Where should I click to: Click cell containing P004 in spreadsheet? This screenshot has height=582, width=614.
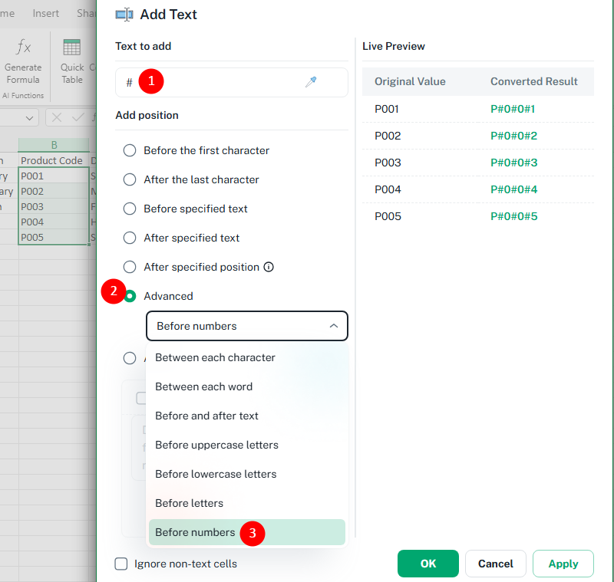[x=54, y=222]
